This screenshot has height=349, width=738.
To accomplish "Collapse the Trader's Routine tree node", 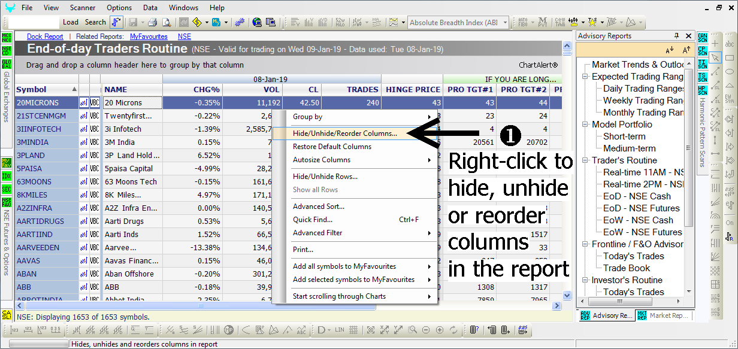I will [x=585, y=160].
